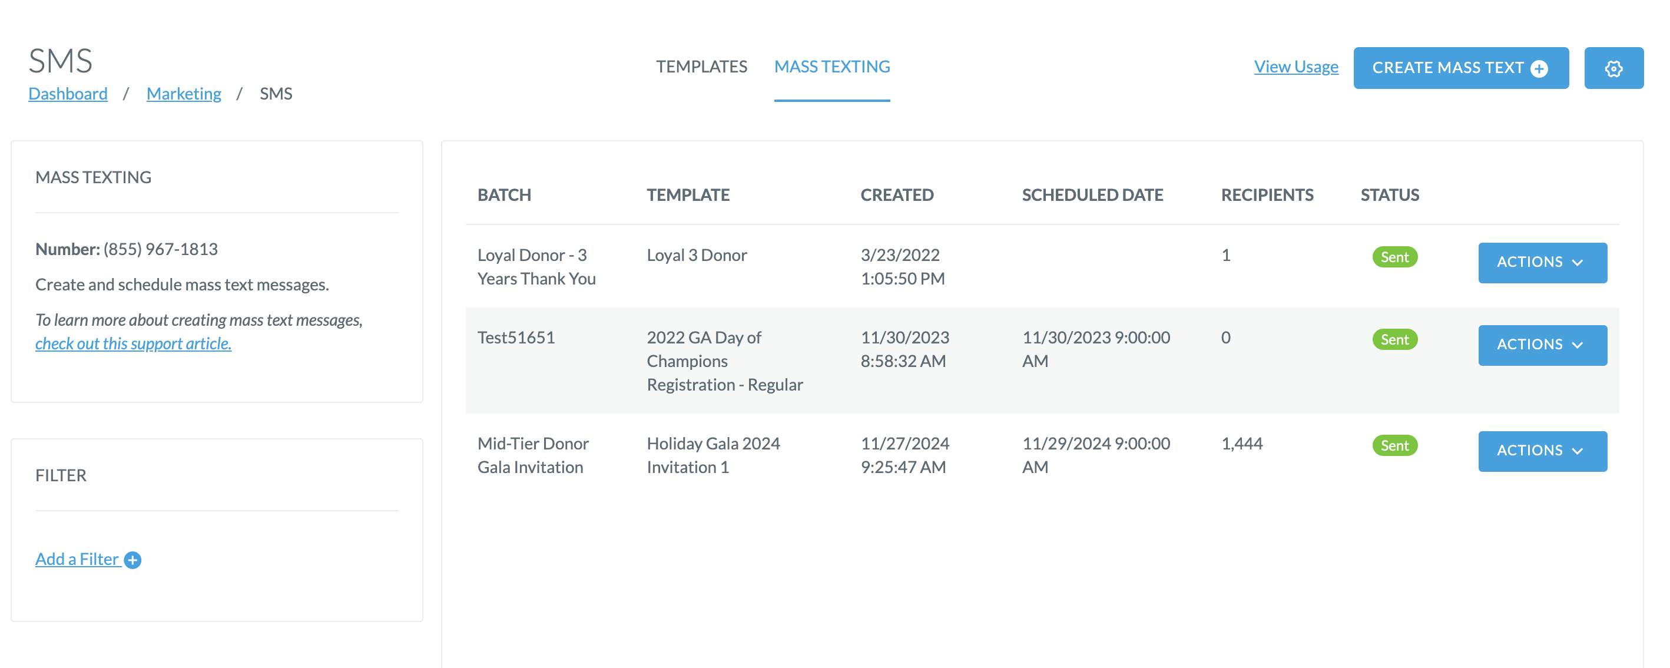Click the Add a Filter link

point(77,559)
